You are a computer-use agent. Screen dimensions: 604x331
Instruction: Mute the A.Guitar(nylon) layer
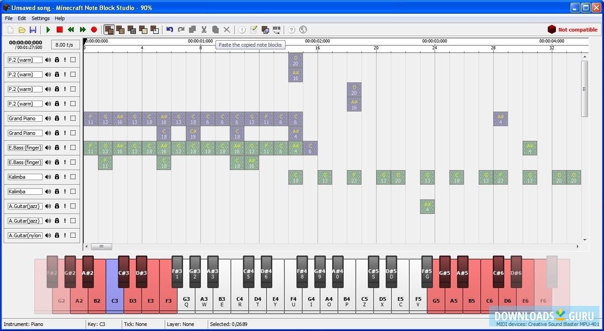coord(48,235)
